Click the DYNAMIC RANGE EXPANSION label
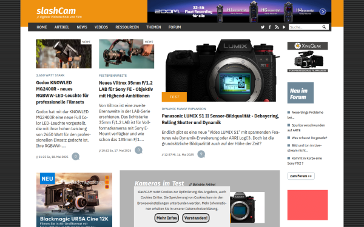 pyautogui.click(x=184, y=109)
